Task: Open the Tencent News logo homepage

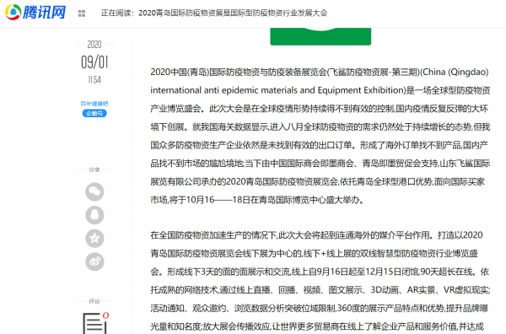Action: pyautogui.click(x=35, y=13)
